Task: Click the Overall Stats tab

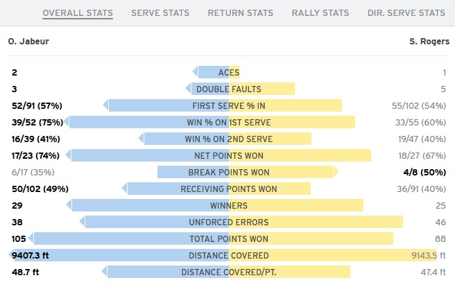Action: click(x=78, y=13)
